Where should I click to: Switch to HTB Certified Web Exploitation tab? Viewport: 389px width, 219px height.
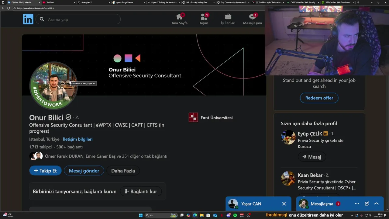coord(338,2)
